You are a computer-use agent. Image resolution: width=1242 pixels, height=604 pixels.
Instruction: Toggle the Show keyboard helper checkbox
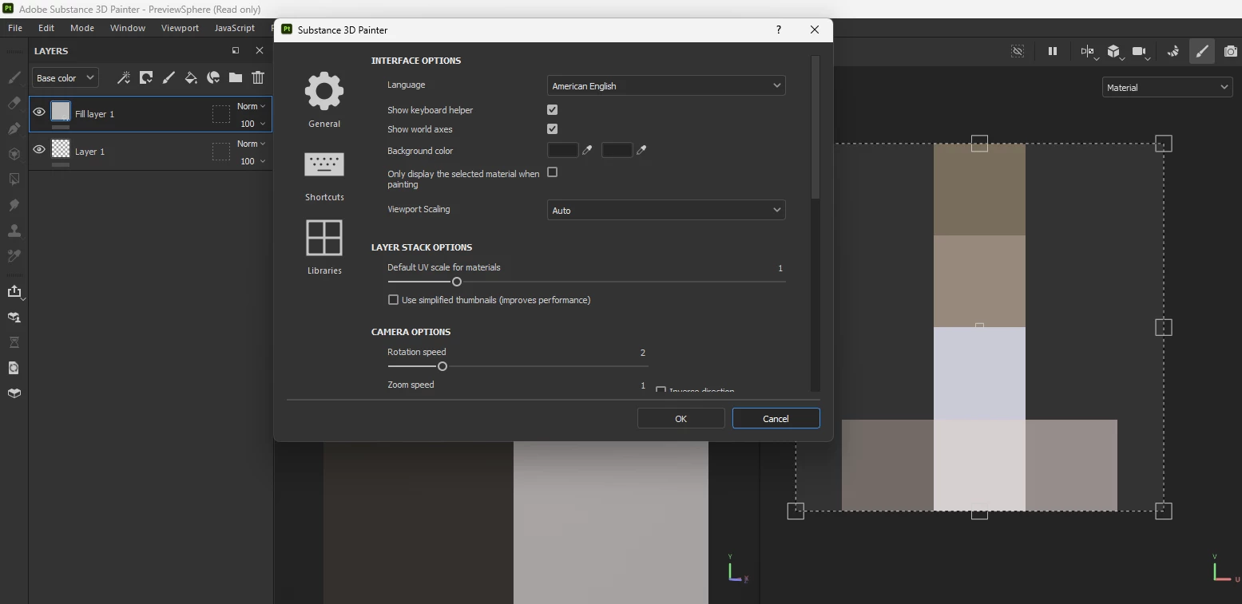(552, 109)
